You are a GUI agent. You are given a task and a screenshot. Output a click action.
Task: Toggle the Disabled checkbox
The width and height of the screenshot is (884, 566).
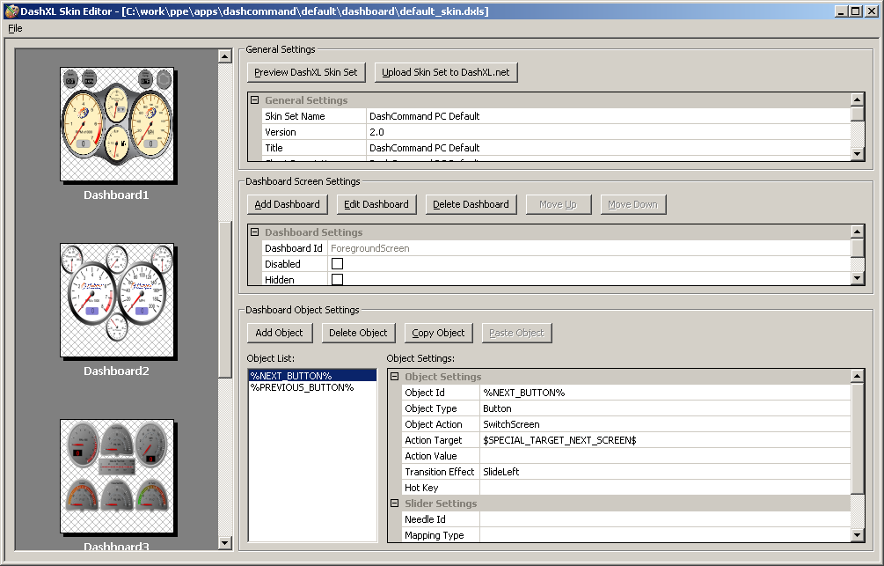tap(337, 263)
